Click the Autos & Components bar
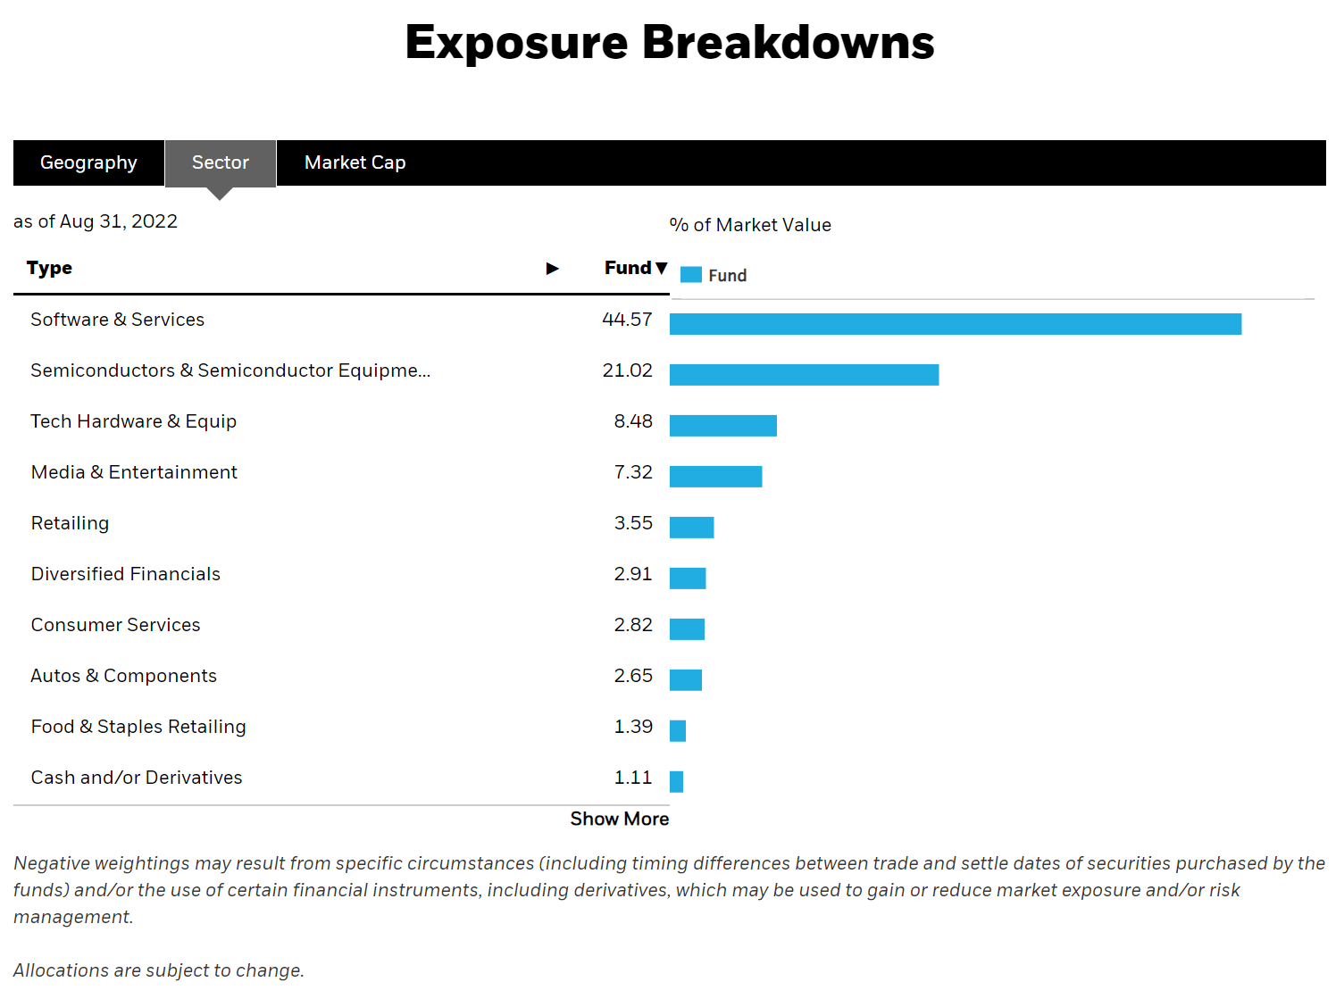The height and width of the screenshot is (1007, 1344). [686, 680]
